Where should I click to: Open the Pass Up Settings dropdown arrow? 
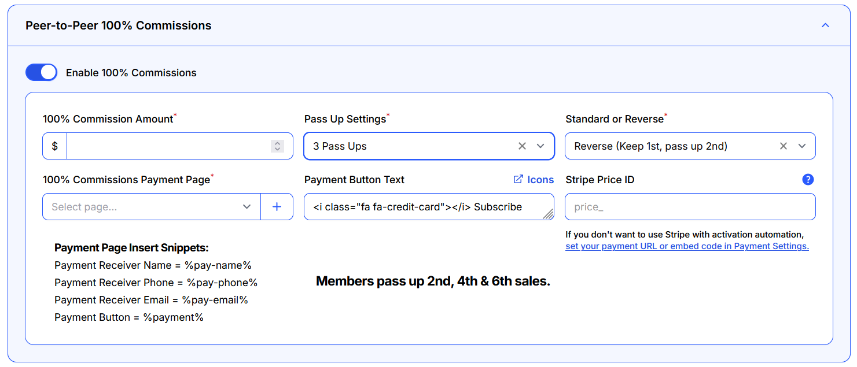pos(540,146)
